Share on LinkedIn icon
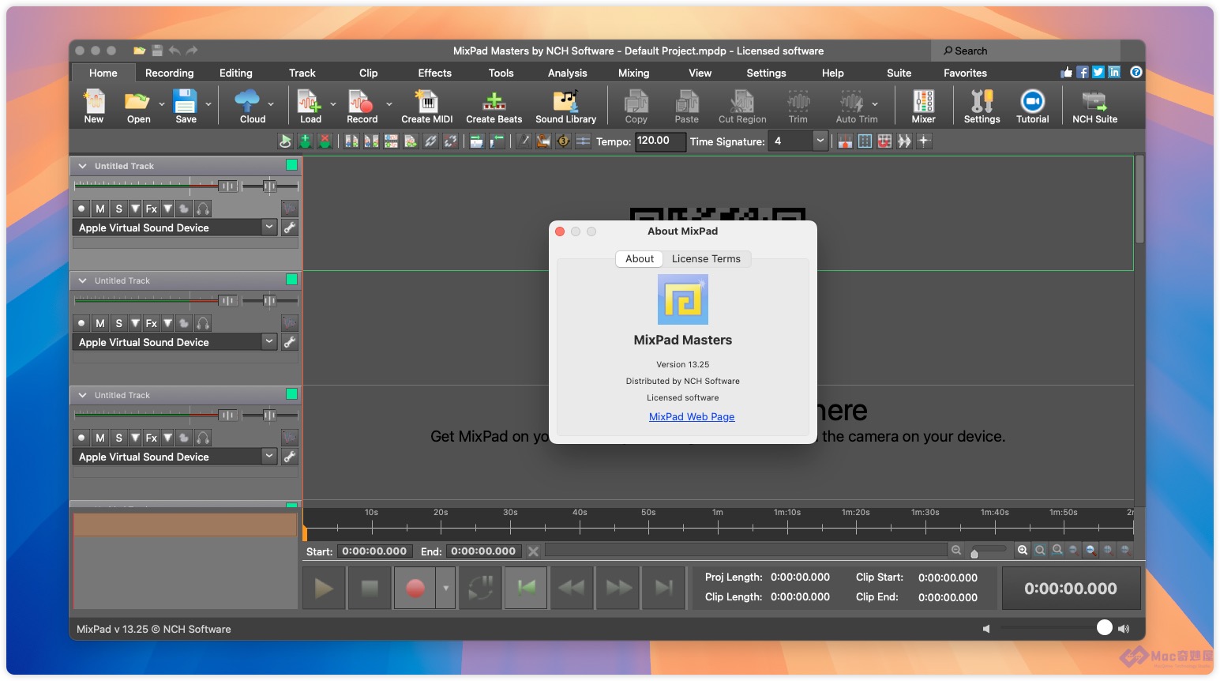1220x681 pixels. point(1114,72)
